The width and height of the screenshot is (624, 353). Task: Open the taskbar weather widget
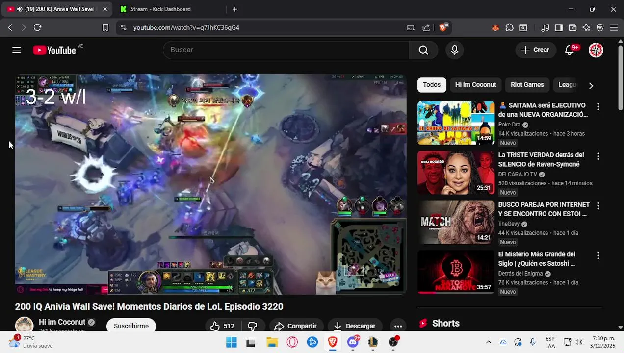coord(30,342)
